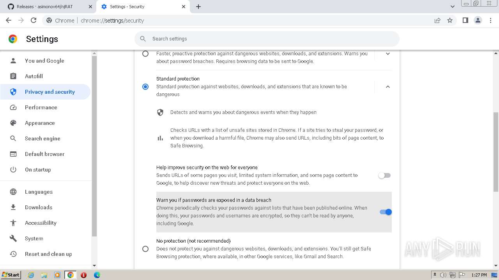Viewport: 499px width, 280px height.
Task: Reload the current page
Action: point(34,20)
